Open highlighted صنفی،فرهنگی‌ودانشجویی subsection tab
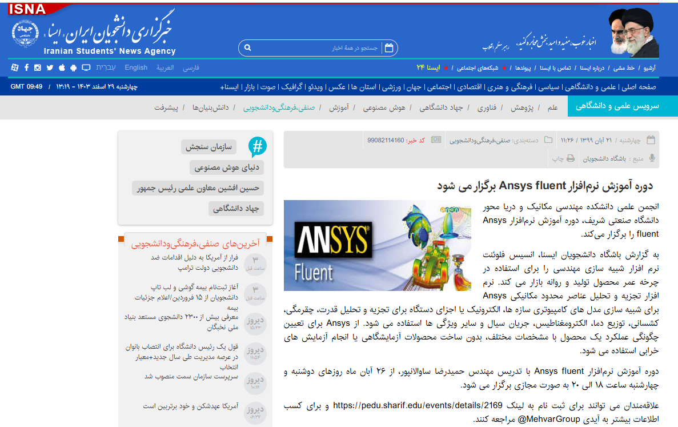Screen dimensions: 678x427 click(x=279, y=107)
